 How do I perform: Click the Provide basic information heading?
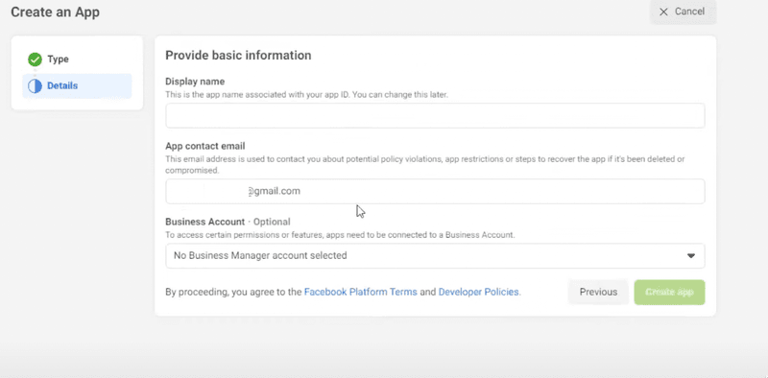(238, 56)
